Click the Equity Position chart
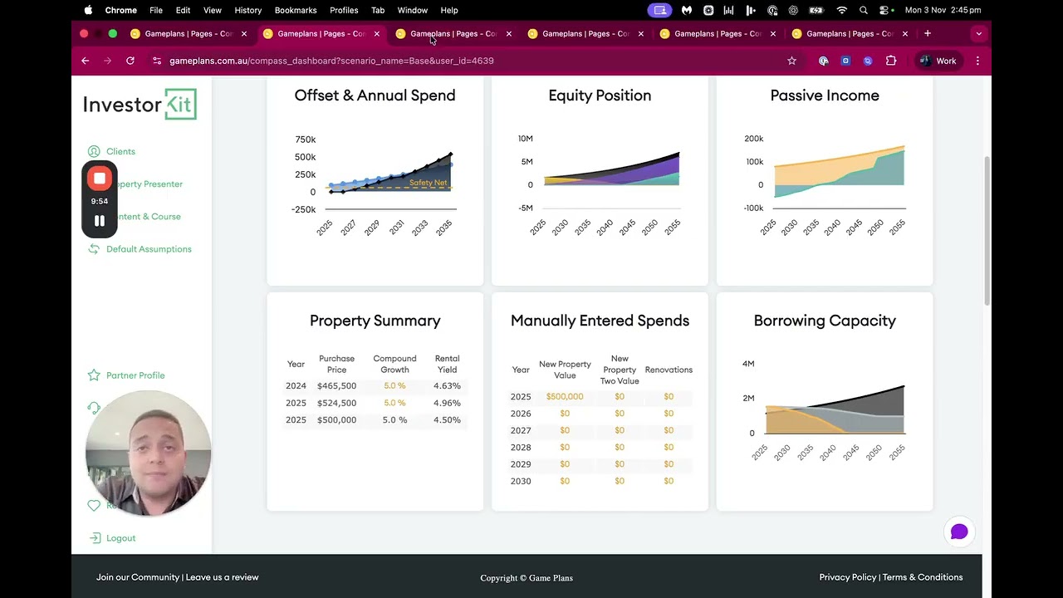 point(600,184)
